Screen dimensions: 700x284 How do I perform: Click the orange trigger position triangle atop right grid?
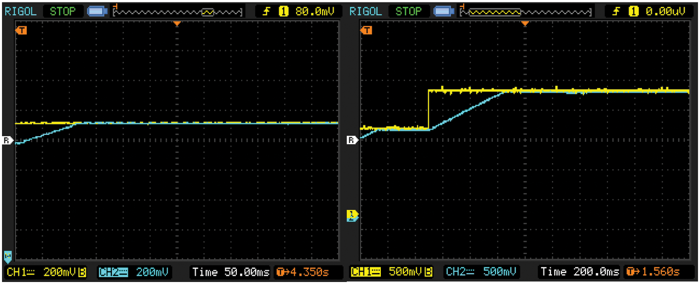click(525, 24)
